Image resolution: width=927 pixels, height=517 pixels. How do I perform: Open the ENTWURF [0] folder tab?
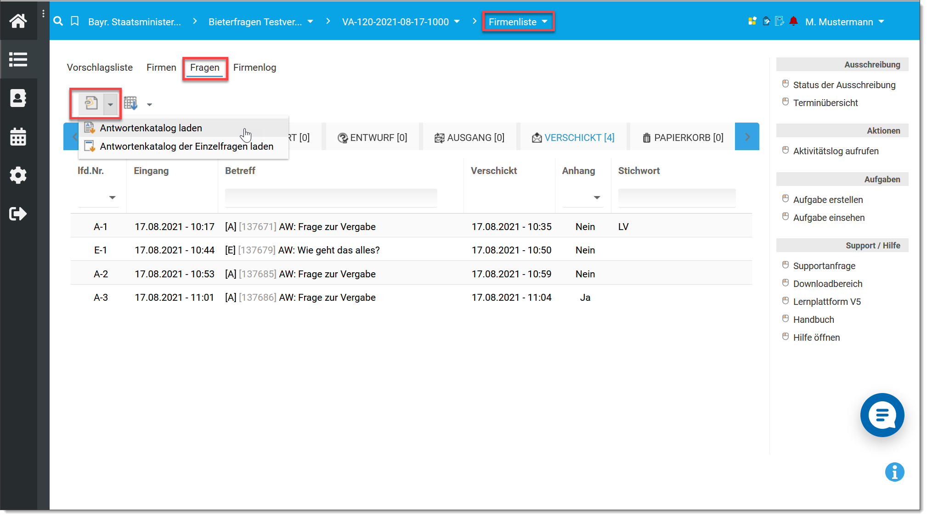(373, 138)
